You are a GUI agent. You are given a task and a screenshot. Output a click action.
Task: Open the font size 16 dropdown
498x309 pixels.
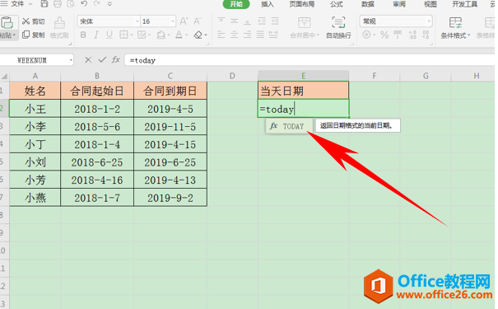[x=173, y=21]
